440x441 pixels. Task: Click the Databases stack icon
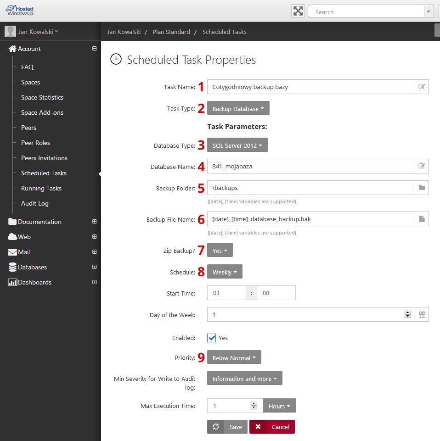coord(12,267)
